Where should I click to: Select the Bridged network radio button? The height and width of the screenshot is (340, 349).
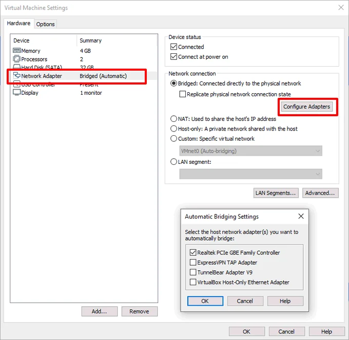point(173,83)
